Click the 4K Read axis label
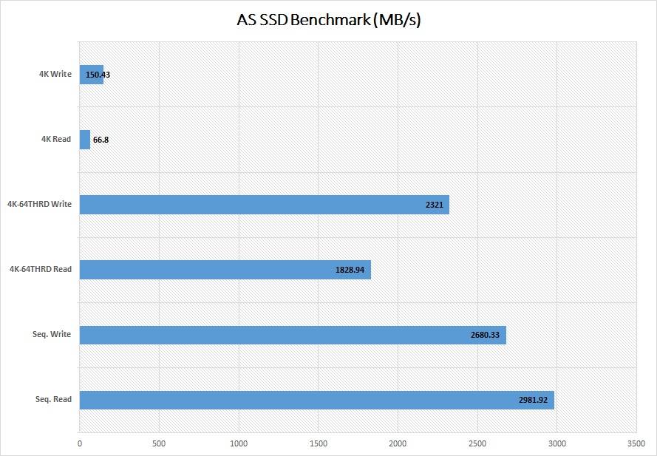This screenshot has height=456, width=657. tap(56, 139)
